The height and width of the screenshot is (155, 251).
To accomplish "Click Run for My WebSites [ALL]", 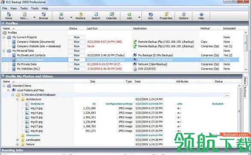I will coord(77,69).
